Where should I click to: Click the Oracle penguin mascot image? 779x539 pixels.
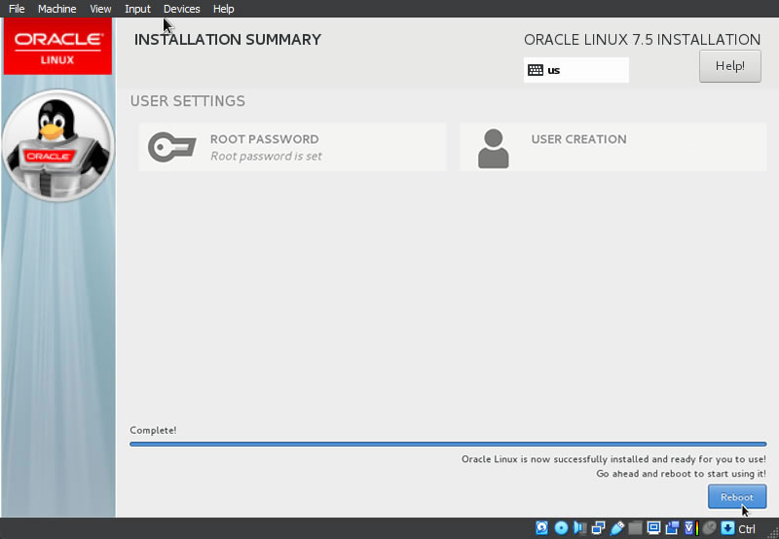tap(57, 145)
